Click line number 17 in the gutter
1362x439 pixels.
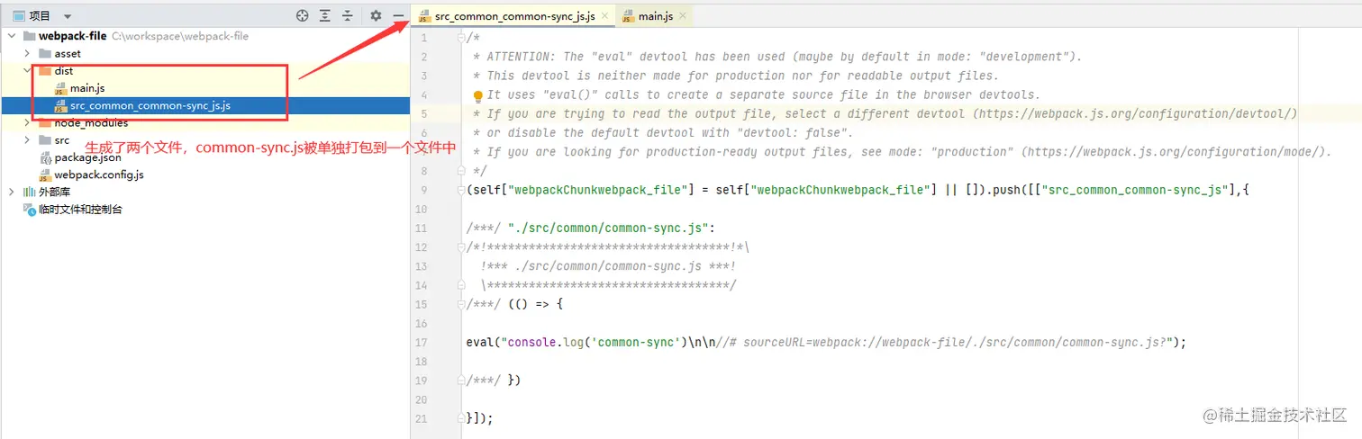tap(422, 342)
